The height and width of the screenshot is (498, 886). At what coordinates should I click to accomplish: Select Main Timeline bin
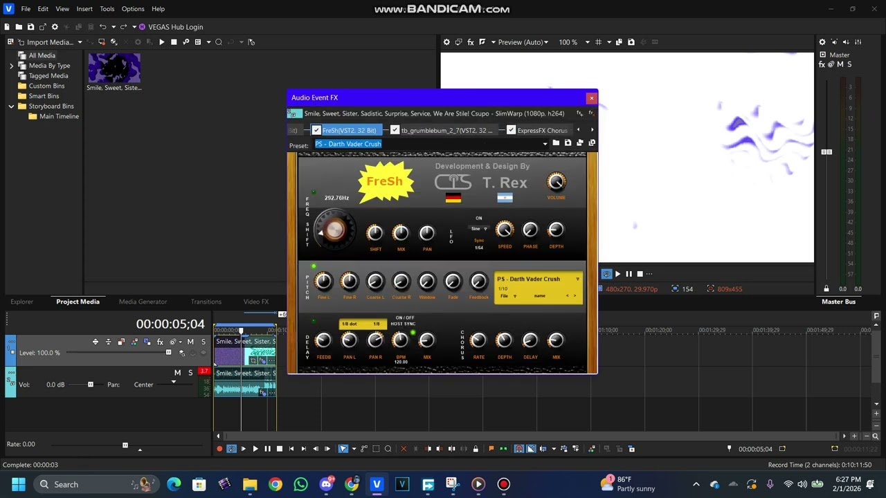(x=53, y=116)
